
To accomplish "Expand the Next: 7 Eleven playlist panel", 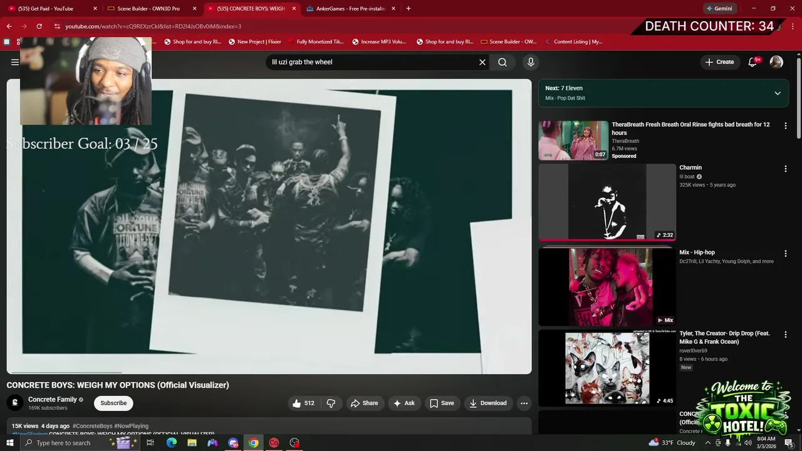I will 778,93.
